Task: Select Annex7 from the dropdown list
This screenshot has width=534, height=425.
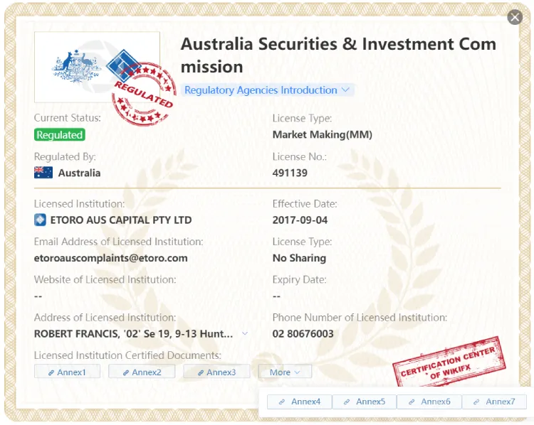Action: click(494, 402)
